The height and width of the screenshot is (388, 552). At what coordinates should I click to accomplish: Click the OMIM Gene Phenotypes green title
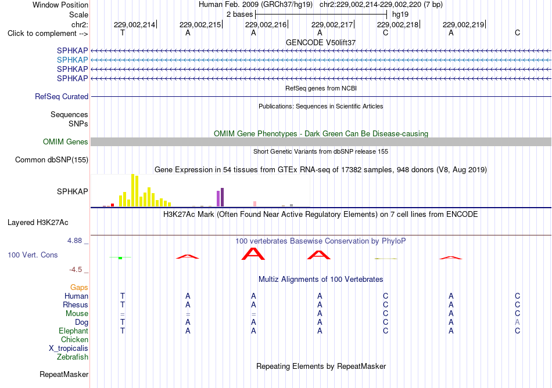[x=321, y=133]
